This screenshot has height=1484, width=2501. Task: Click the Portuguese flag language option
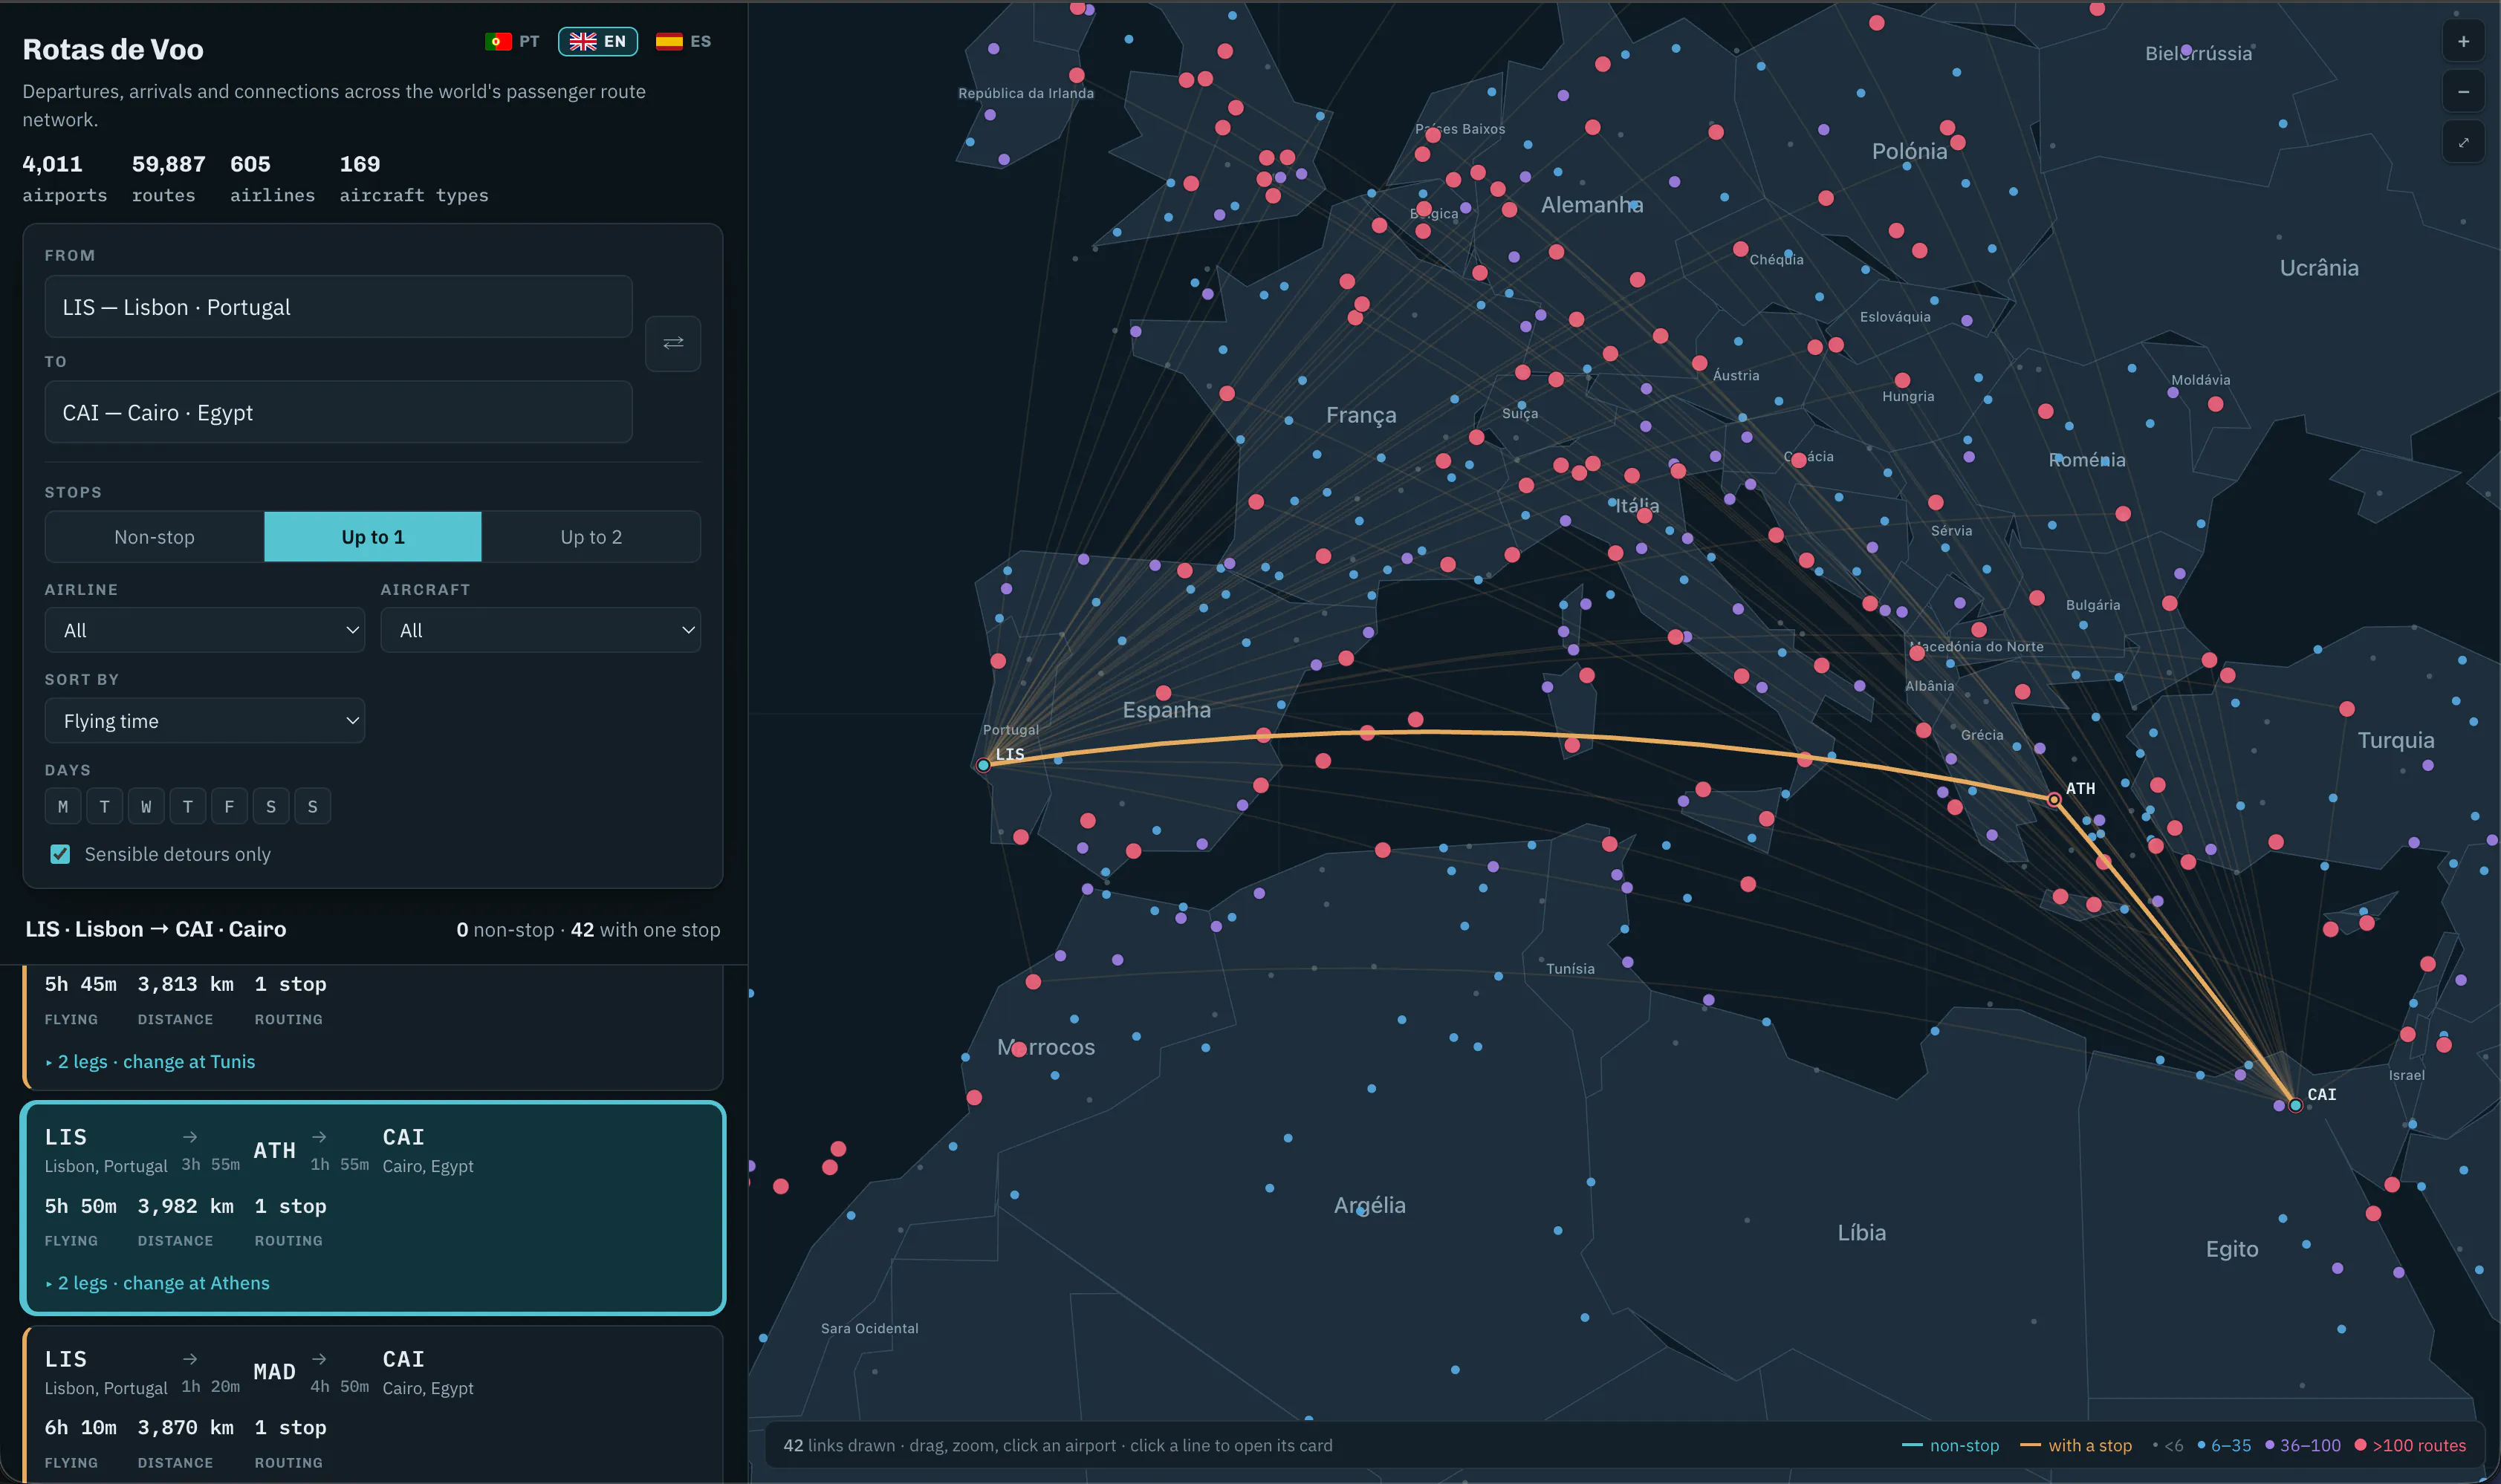tap(512, 41)
